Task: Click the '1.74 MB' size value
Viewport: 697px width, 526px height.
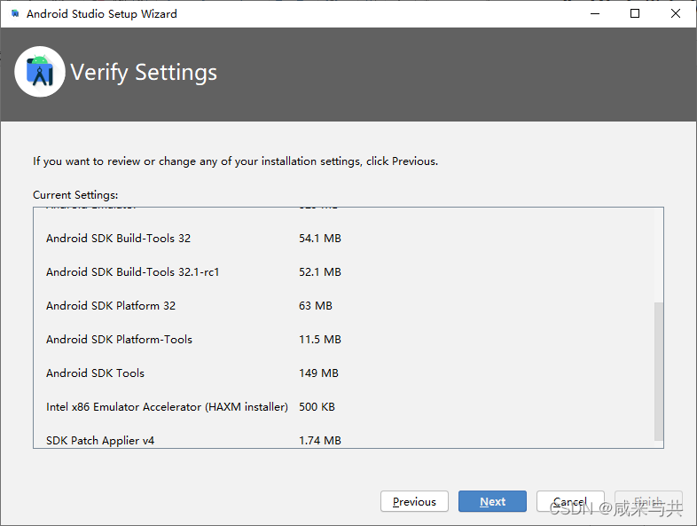Action: tap(320, 441)
